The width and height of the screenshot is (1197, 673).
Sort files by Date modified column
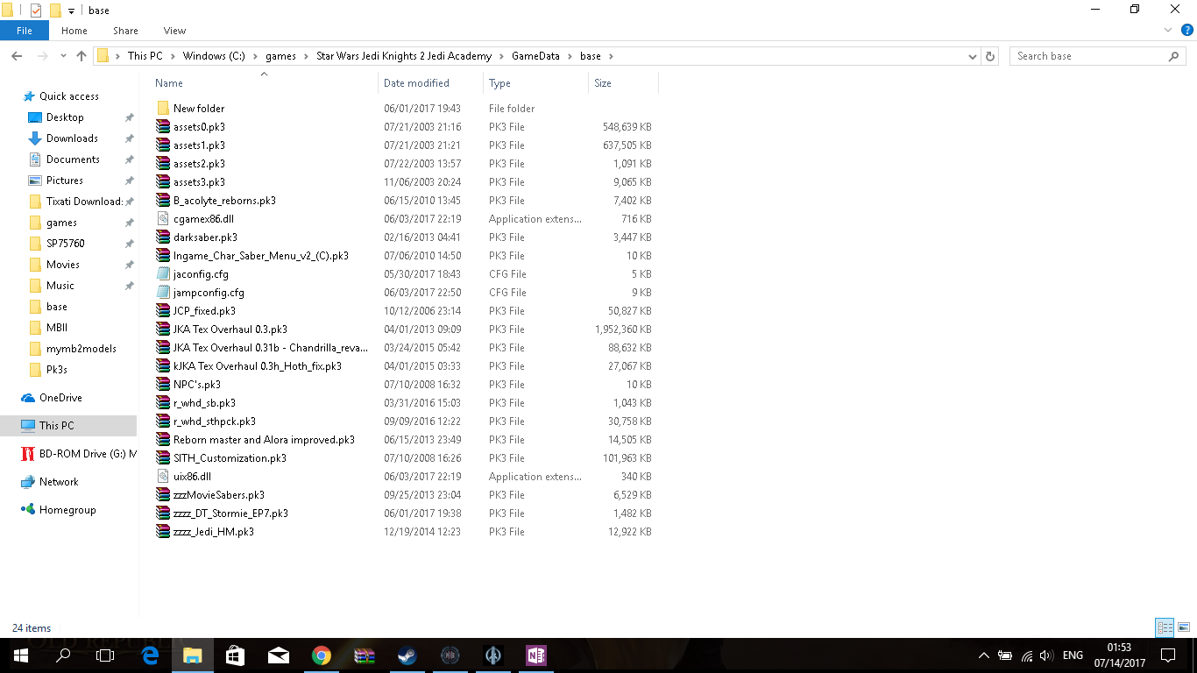416,83
